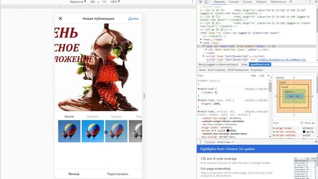Open the Network panel tab
This screenshot has height=179, width=318.
[x=261, y=1]
